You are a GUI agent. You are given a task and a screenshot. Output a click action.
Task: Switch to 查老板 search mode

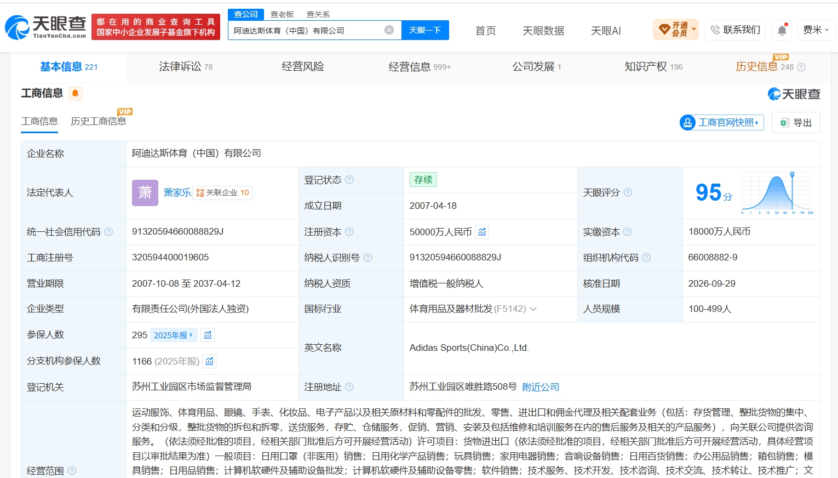[x=282, y=14]
